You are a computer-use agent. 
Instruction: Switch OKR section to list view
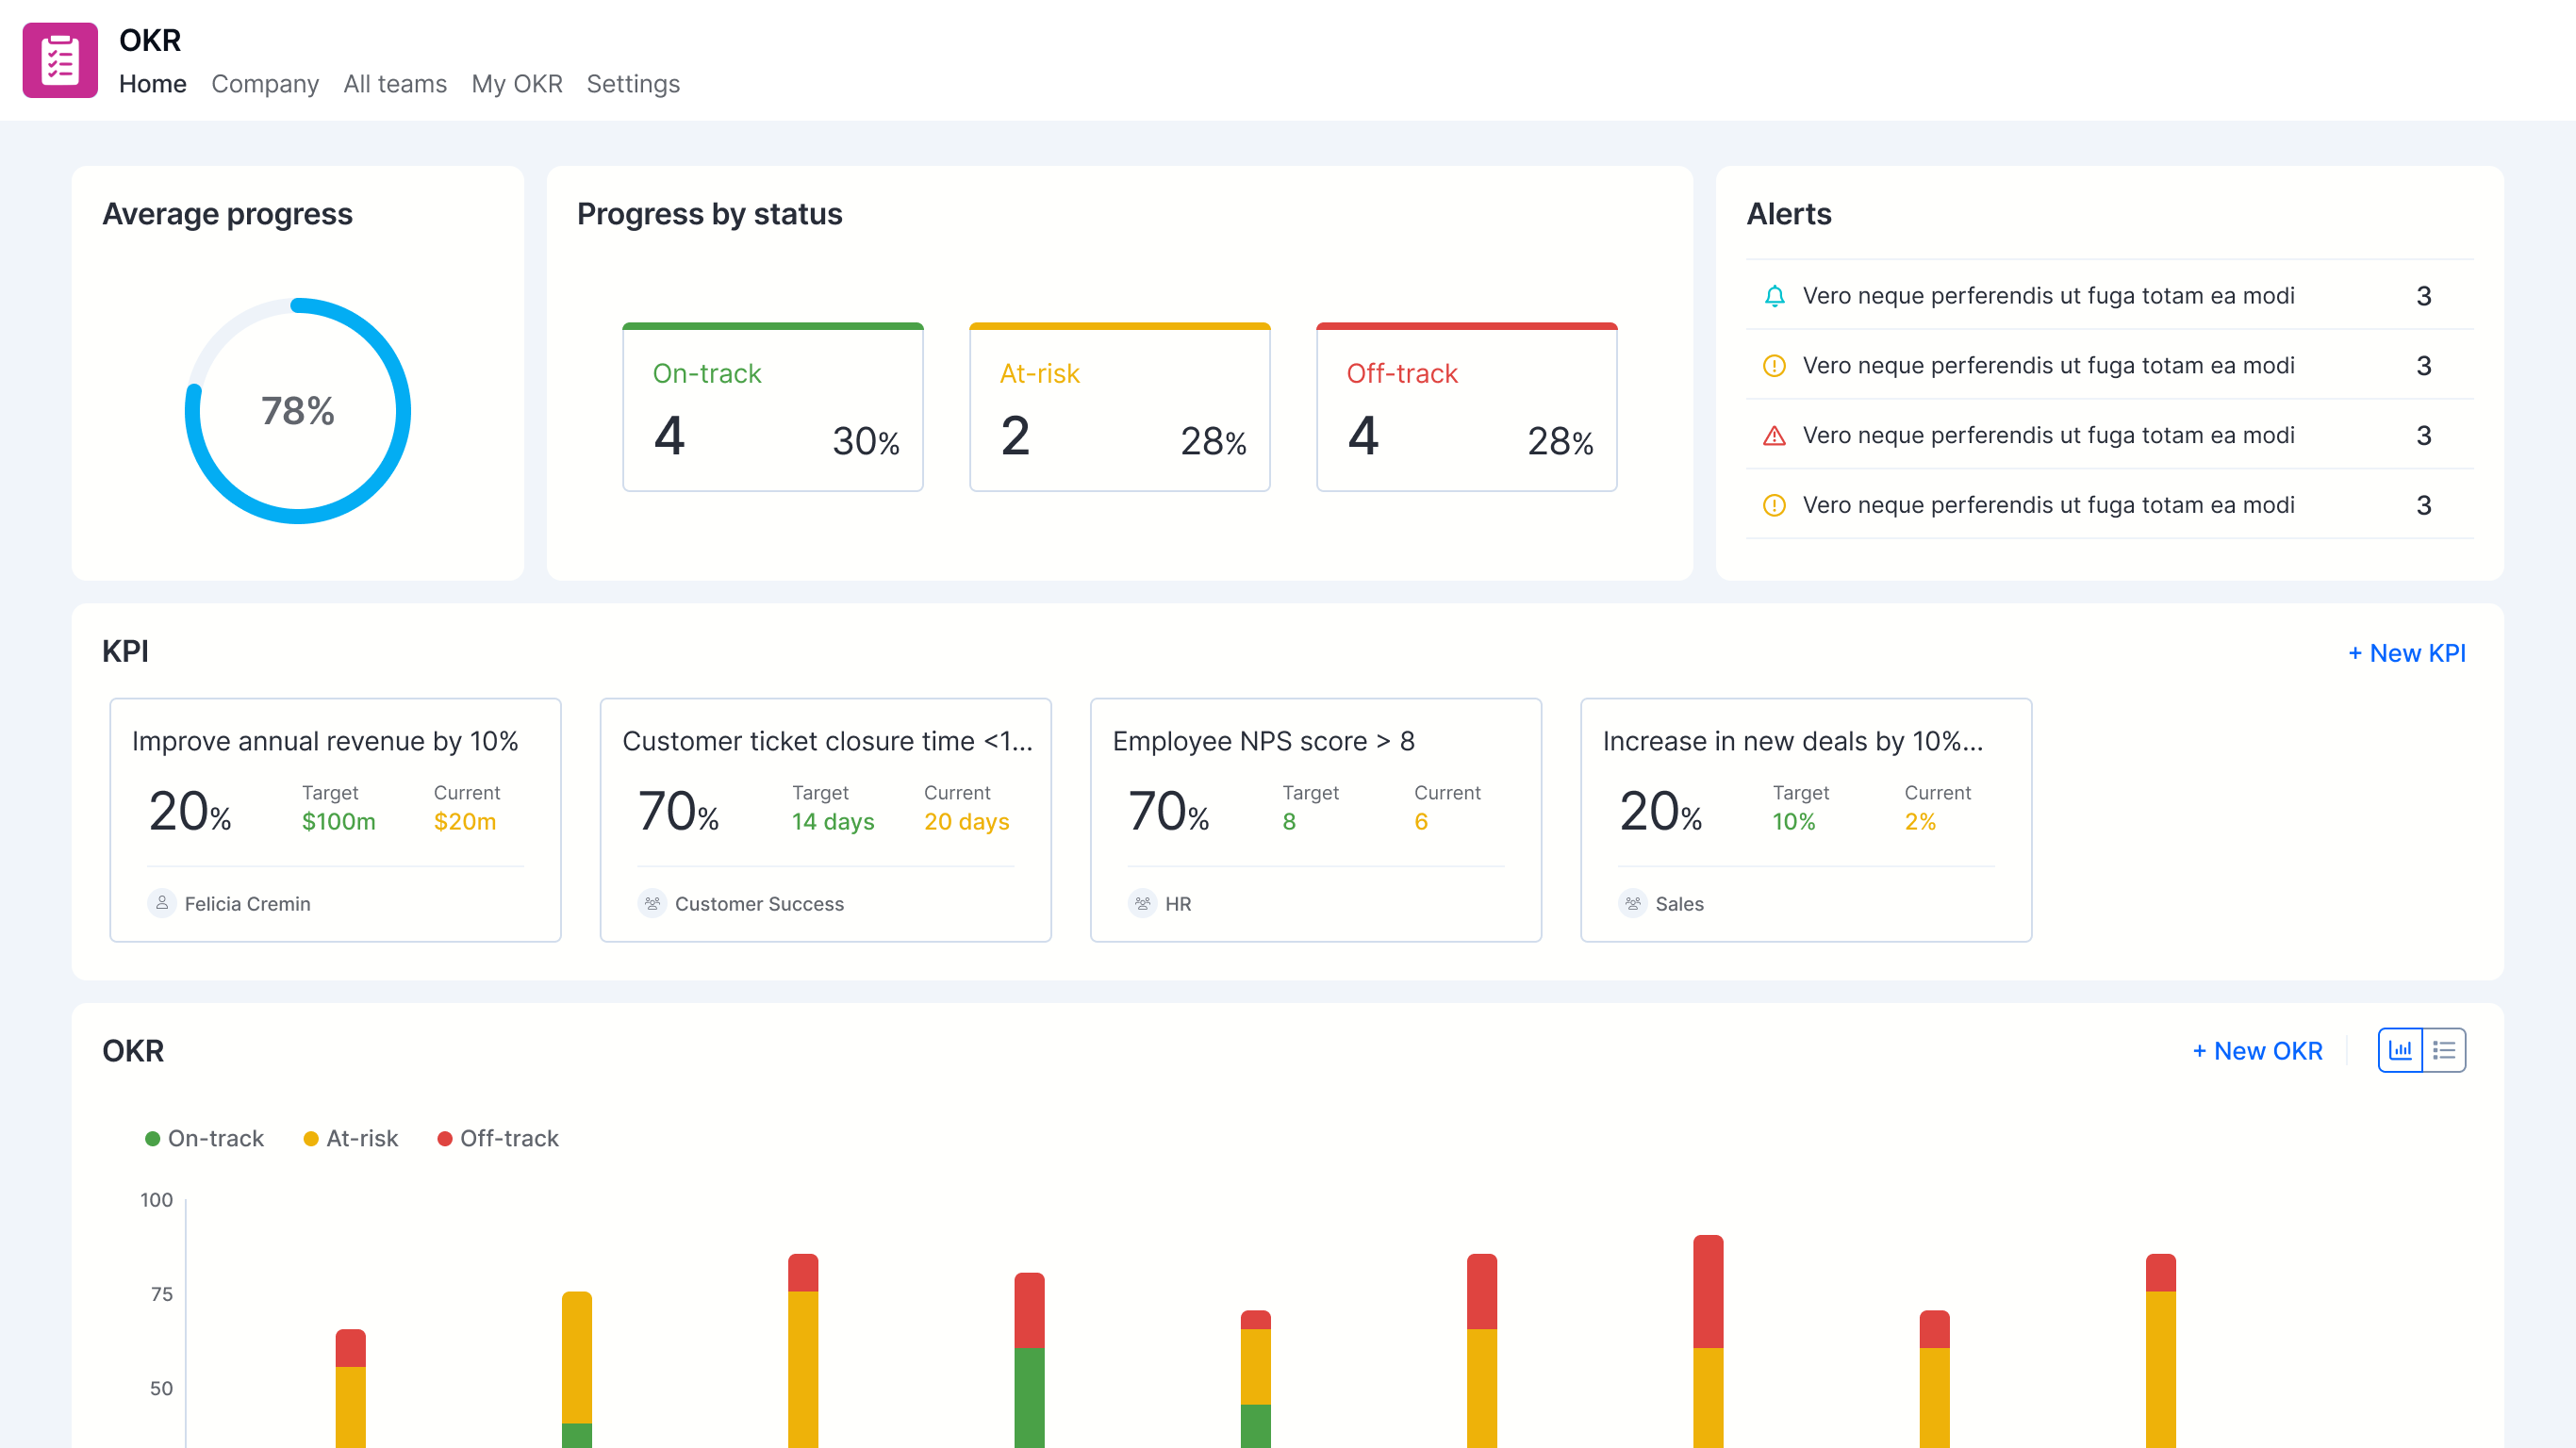pos(2444,1050)
